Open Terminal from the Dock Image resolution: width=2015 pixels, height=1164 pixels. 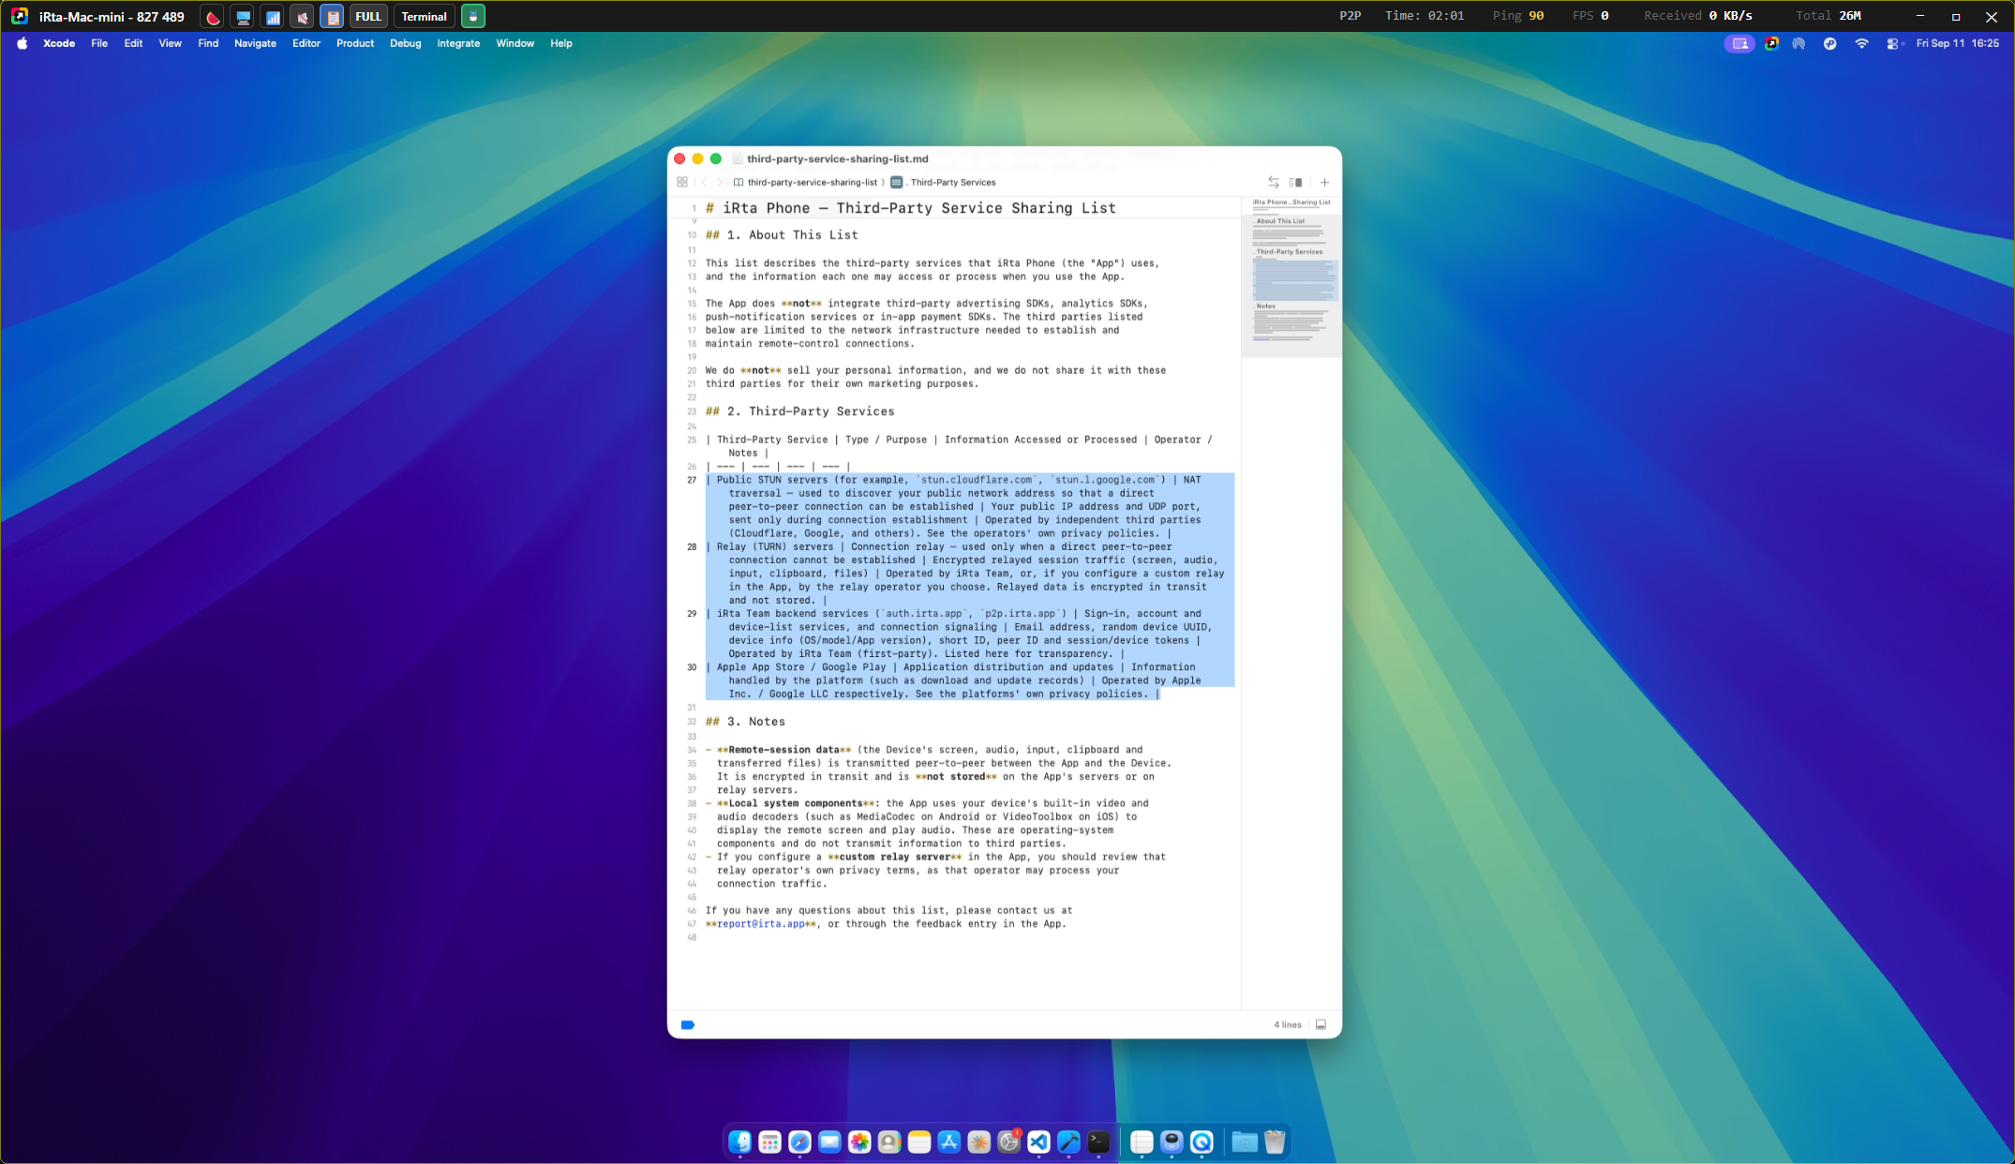tap(1098, 1142)
